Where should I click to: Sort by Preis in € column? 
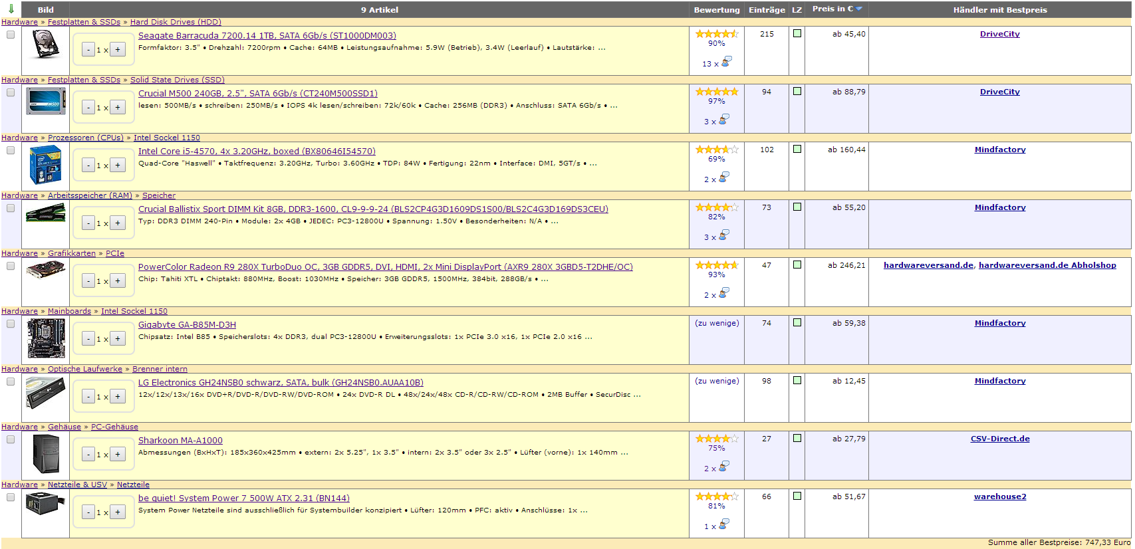tap(836, 9)
